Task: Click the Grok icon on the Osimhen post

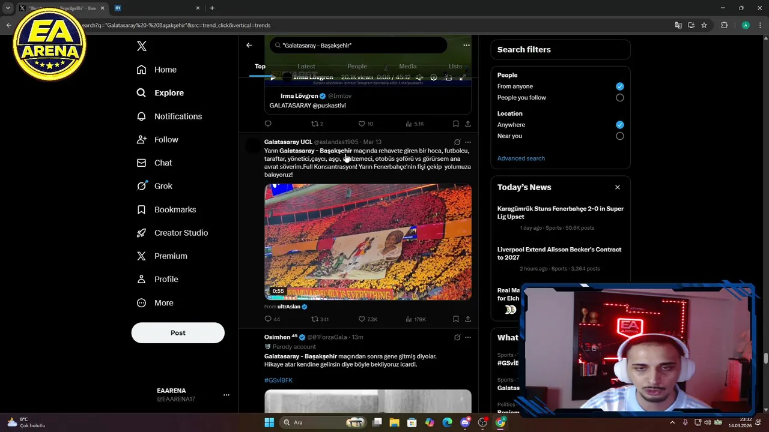Action: [x=457, y=338]
